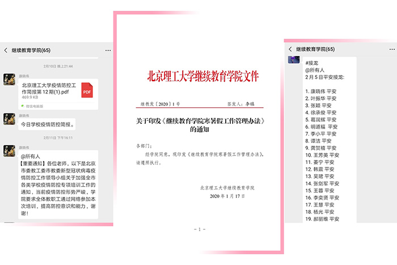Click the page number - 1 -
This screenshot has width=397, height=265.
coord(200,229)
